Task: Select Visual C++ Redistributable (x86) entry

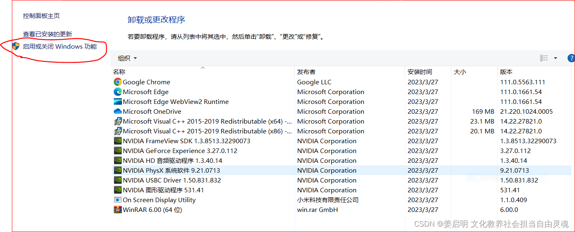Action: coord(207,131)
